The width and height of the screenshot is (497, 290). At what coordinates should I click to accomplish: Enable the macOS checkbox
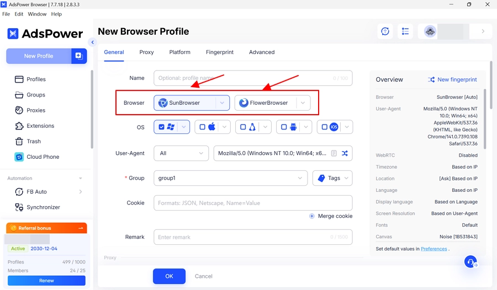(202, 127)
